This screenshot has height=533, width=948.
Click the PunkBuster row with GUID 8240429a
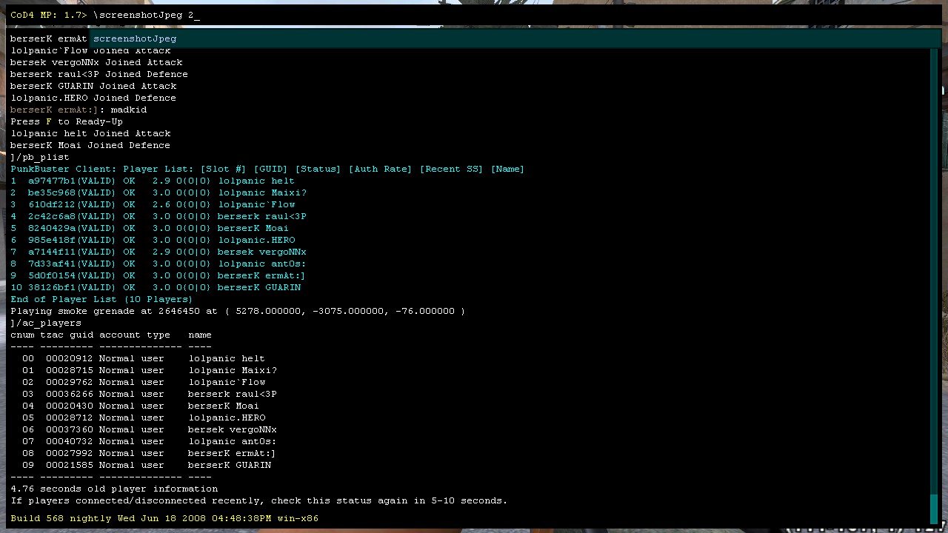(x=150, y=228)
